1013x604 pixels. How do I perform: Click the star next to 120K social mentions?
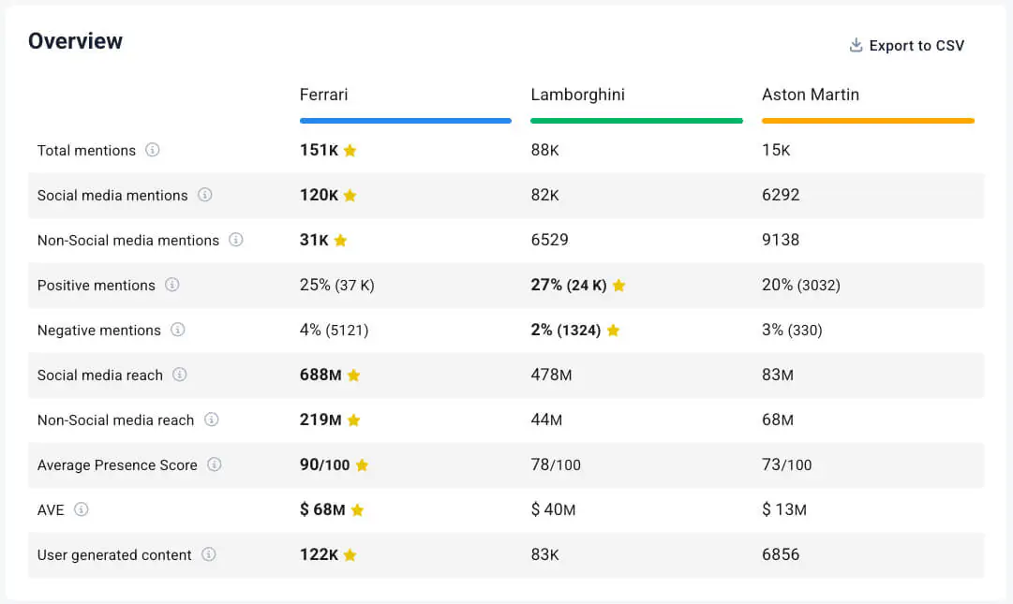pyautogui.click(x=350, y=195)
